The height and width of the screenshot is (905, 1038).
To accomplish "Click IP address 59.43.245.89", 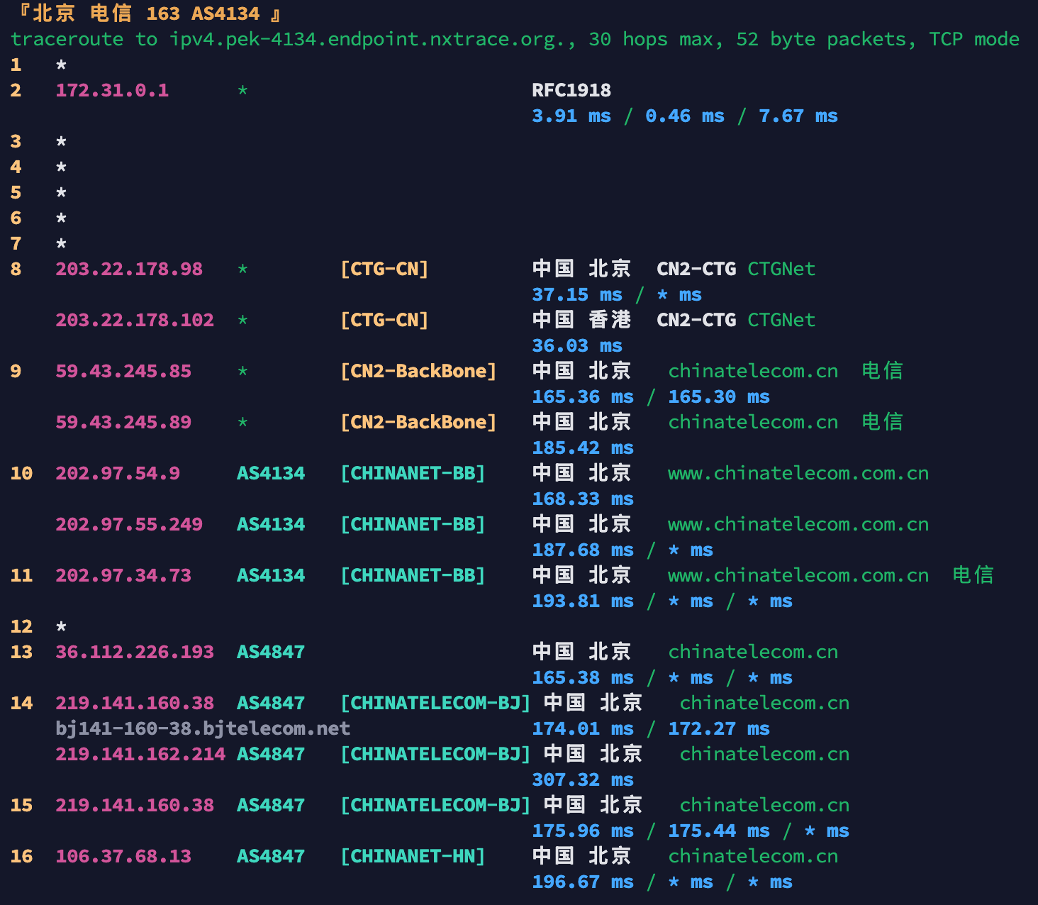I will pos(123,422).
